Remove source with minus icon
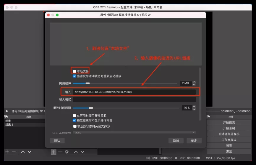Viewport: 256px width, 165px height. [60, 152]
